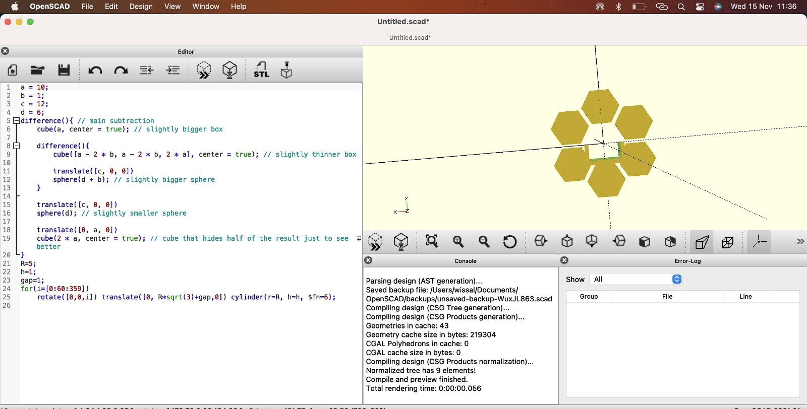This screenshot has width=807, height=409.
Task: Click 'Geometries in cache: 43' console line
Action: click(x=407, y=326)
